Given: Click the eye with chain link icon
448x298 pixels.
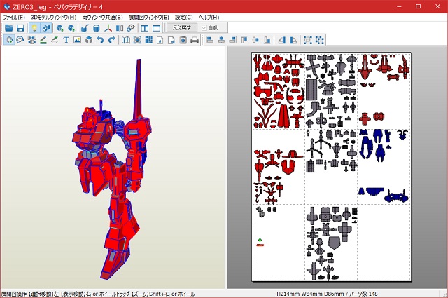Looking at the screenshot, I should point(131,28).
